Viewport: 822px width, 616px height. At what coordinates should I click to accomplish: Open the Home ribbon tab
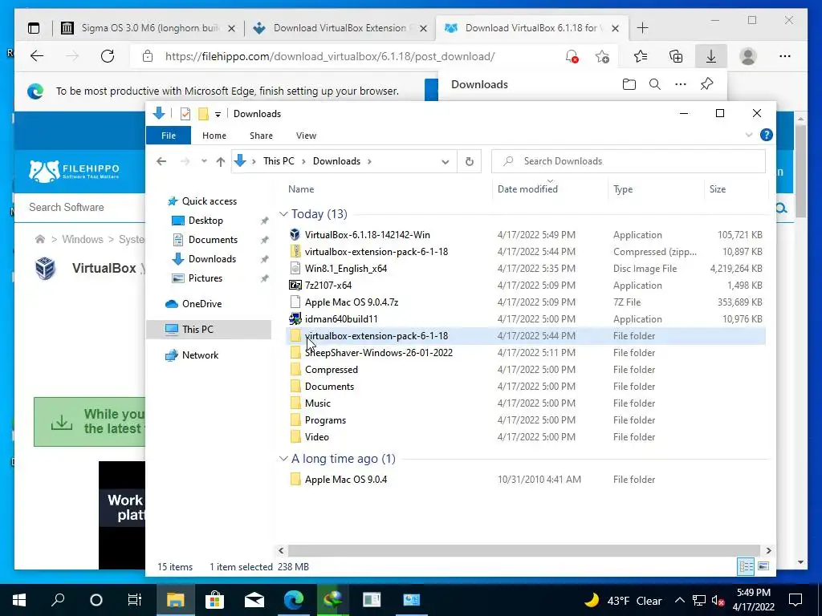click(214, 135)
